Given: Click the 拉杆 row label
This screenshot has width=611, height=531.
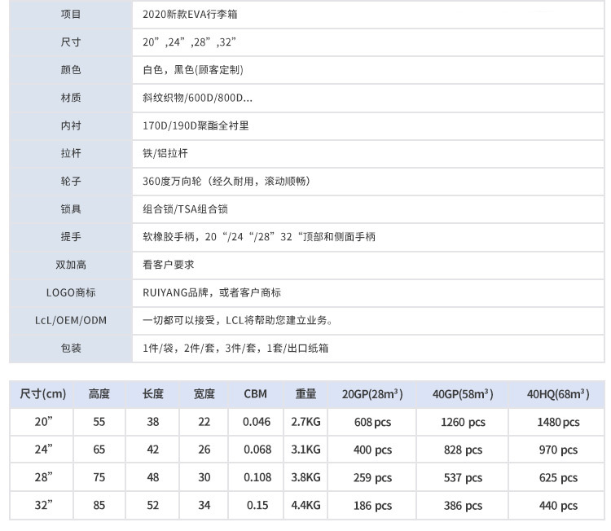Looking at the screenshot, I should [71, 153].
